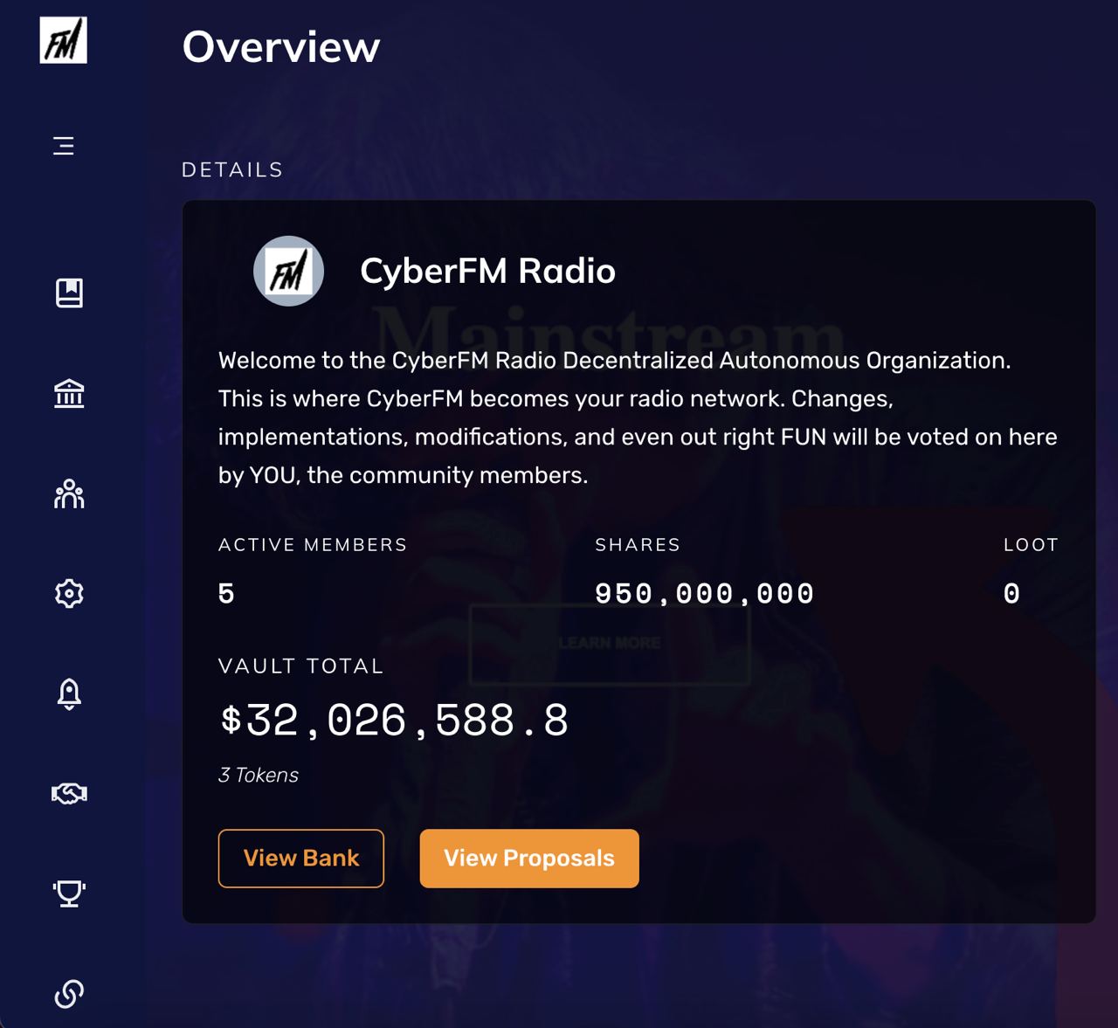This screenshot has height=1028, width=1118.
Task: Open the chain link icon in the sidebar
Action: [69, 993]
